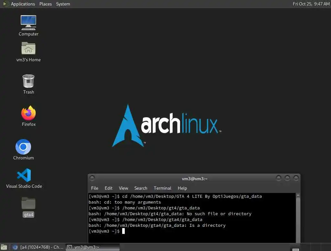Viewport: 331px width, 251px height.
Task: Select the Firefox desktop icon
Action: (28, 116)
